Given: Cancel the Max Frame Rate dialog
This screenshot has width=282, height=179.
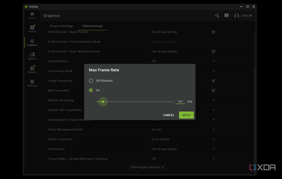Looking at the screenshot, I should coord(169,115).
